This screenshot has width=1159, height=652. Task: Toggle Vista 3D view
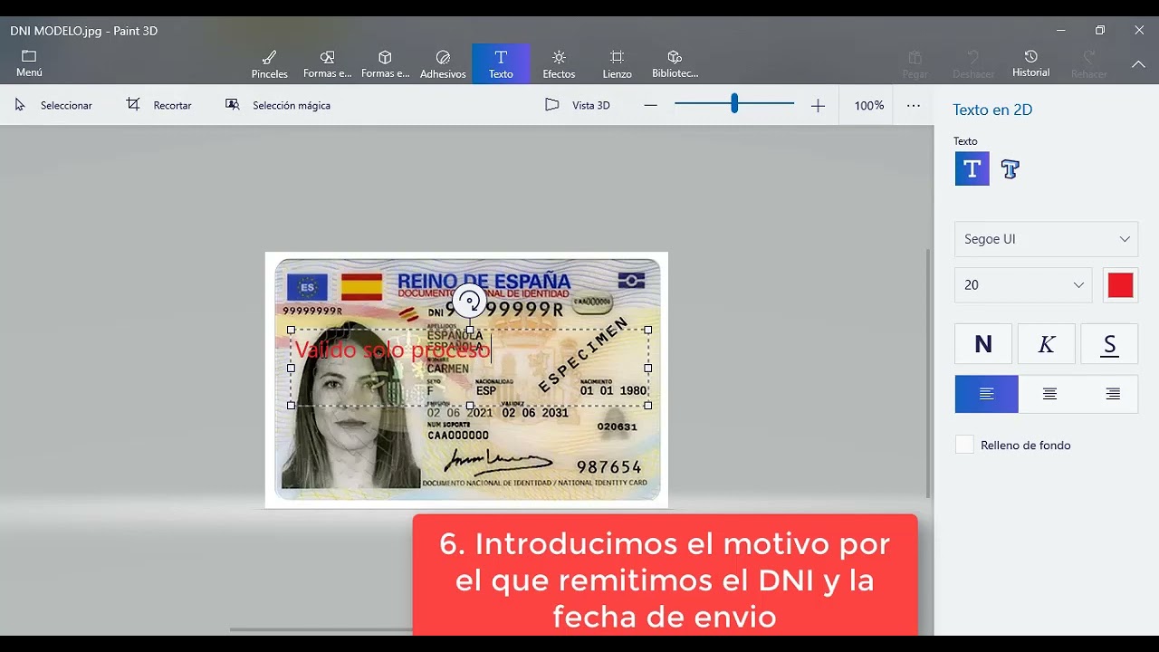pos(578,105)
